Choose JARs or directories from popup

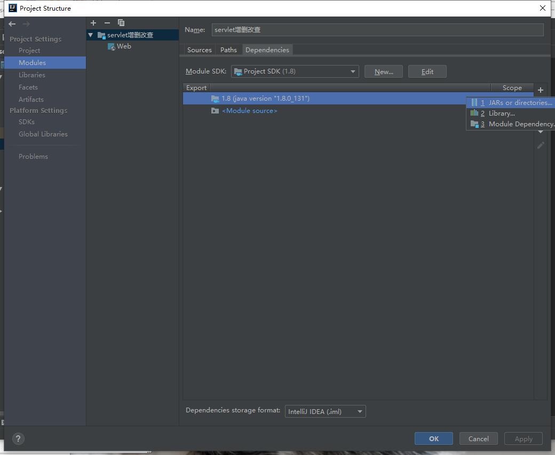click(x=515, y=103)
